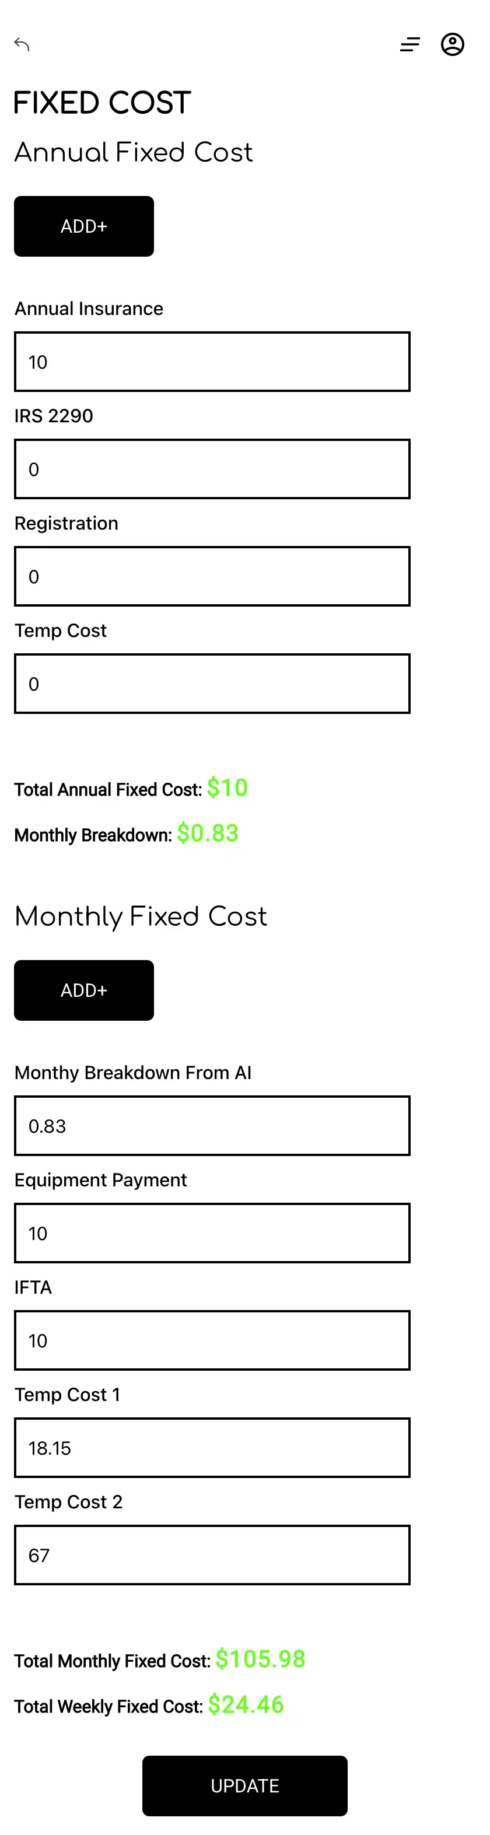This screenshot has width=490, height=1835.
Task: Tap the UPDATE button
Action: tap(244, 1785)
